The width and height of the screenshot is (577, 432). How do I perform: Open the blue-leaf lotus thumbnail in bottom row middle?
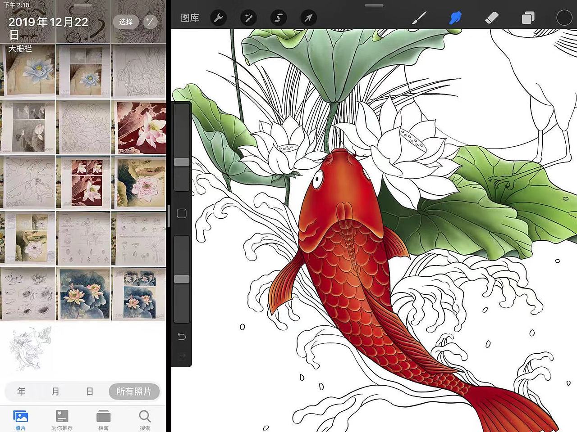83,294
